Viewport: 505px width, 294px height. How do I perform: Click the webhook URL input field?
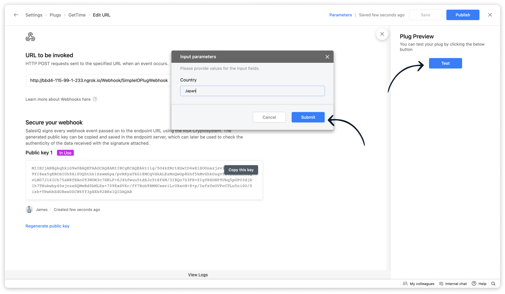pyautogui.click(x=99, y=80)
